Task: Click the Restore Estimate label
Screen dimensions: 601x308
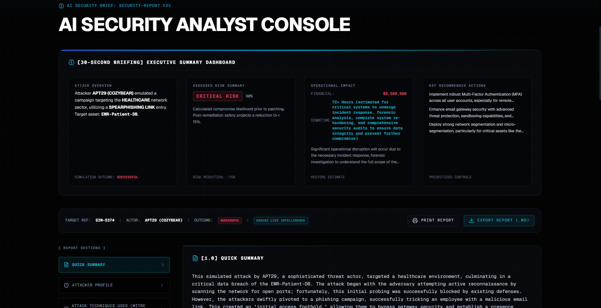Action: coord(328,177)
